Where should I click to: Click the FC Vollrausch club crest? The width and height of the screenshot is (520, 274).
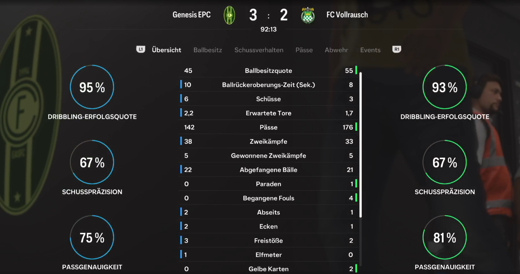pos(308,15)
